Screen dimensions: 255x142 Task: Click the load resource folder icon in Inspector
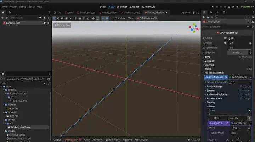tap(208, 17)
